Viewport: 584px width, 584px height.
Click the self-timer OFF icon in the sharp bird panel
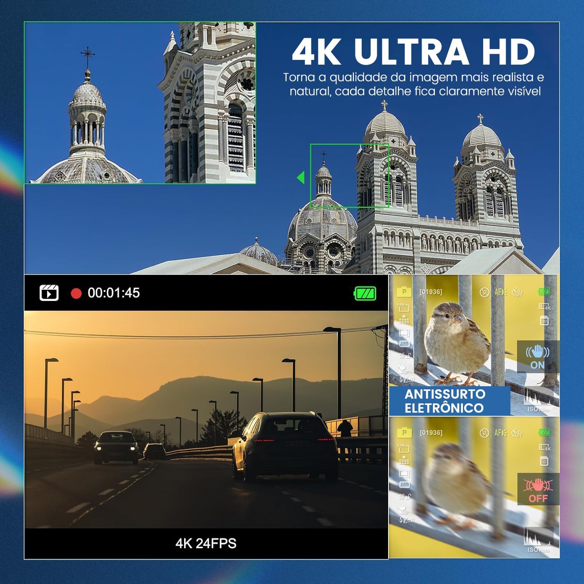coord(517,292)
